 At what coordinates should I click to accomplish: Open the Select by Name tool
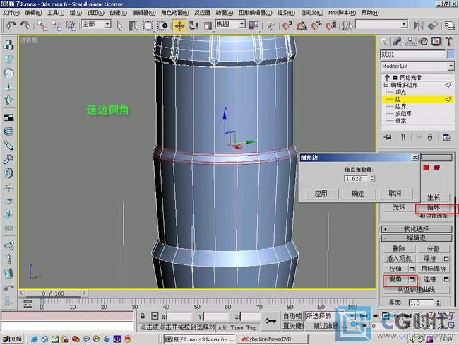pos(133,25)
